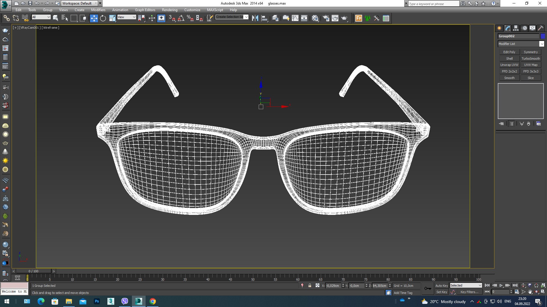
Task: Click the Key Filters button
Action: coord(469,292)
